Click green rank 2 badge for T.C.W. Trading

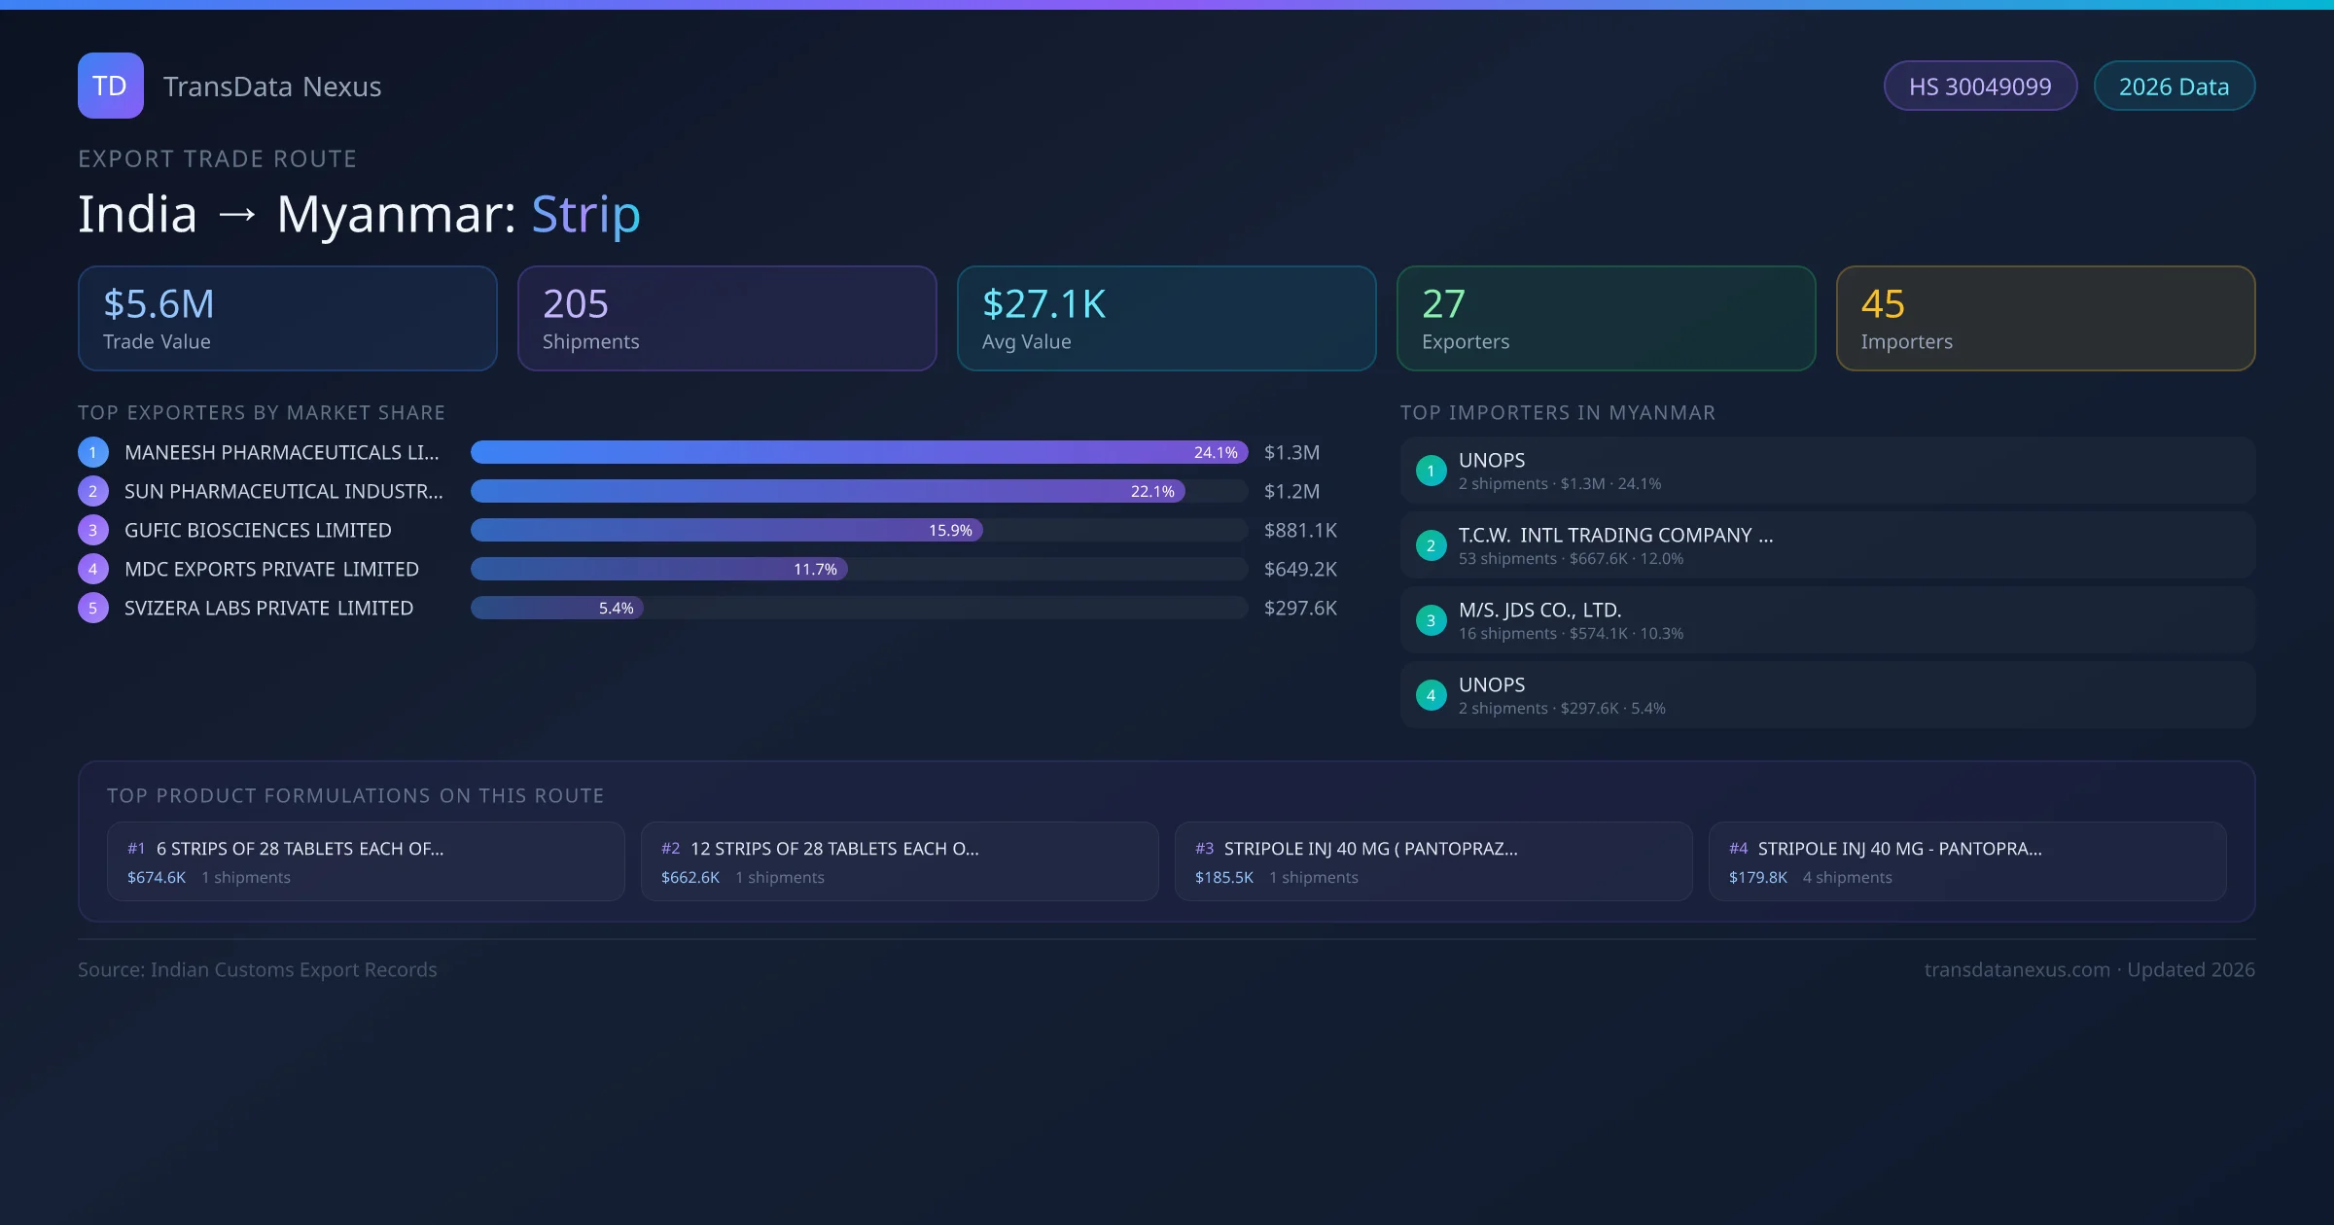(1431, 545)
